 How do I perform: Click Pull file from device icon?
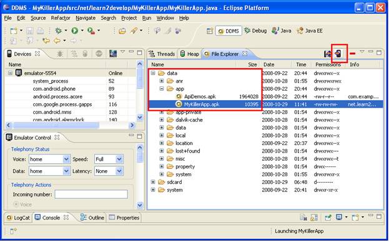pyautogui.click(x=328, y=53)
